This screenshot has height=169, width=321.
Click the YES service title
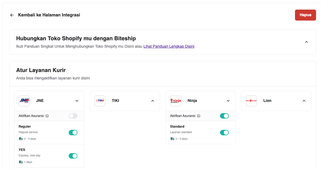click(x=22, y=150)
